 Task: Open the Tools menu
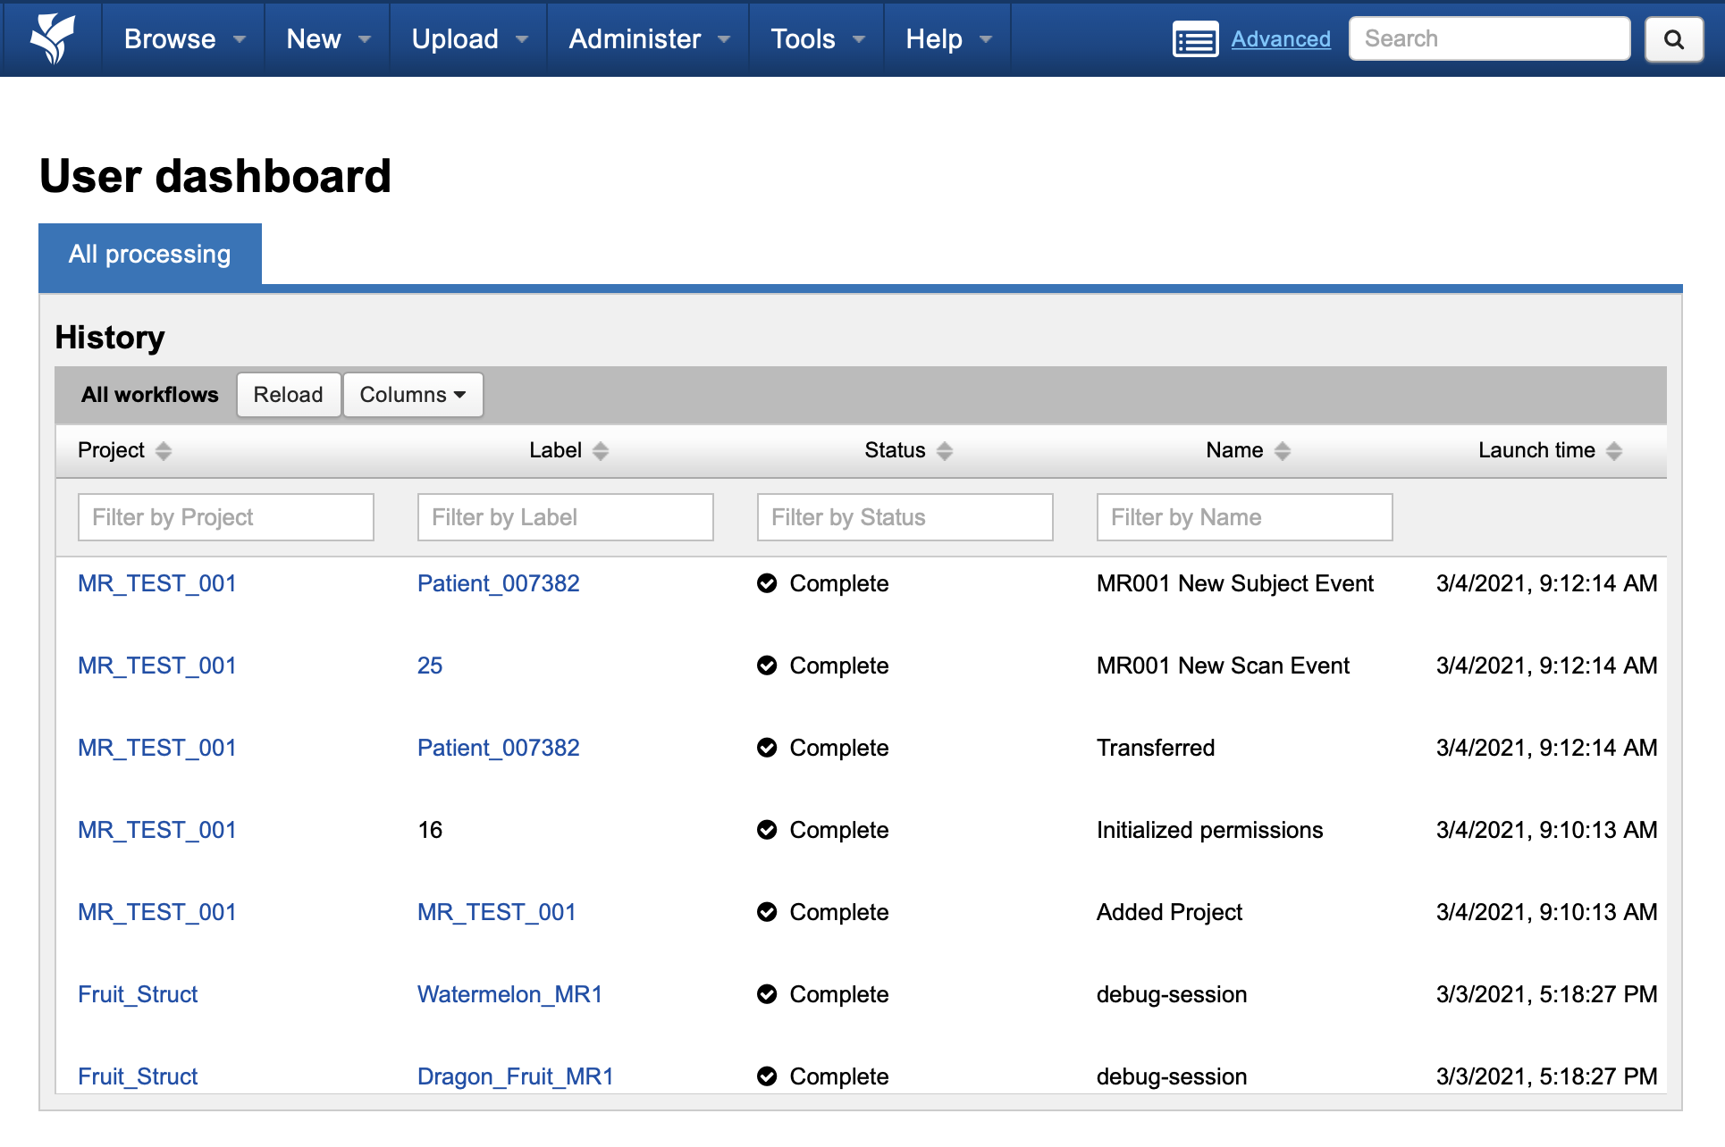[x=817, y=39]
